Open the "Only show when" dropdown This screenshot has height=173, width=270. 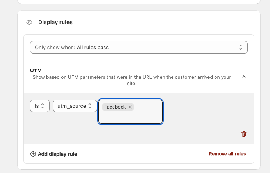pyautogui.click(x=139, y=47)
